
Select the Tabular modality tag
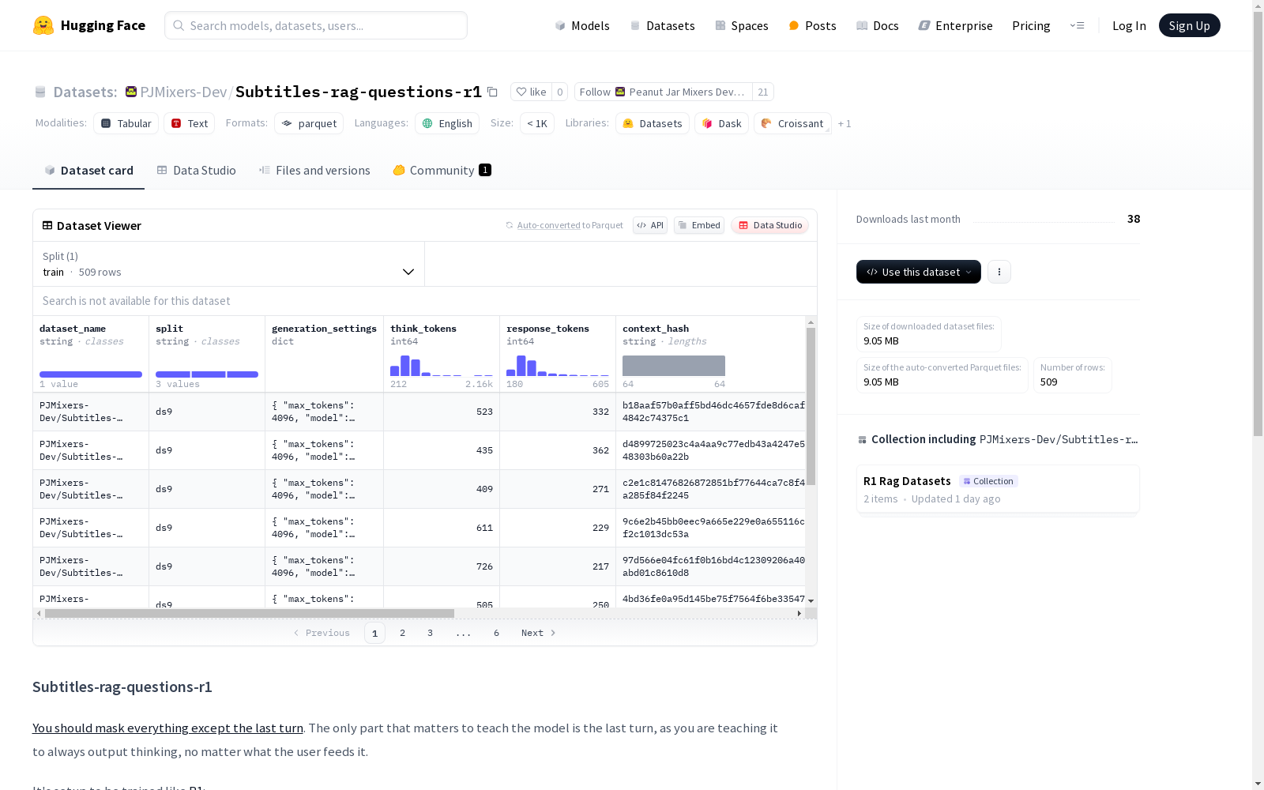tap(126, 123)
